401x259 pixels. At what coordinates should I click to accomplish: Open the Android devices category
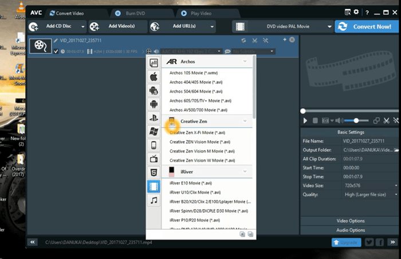[154, 104]
